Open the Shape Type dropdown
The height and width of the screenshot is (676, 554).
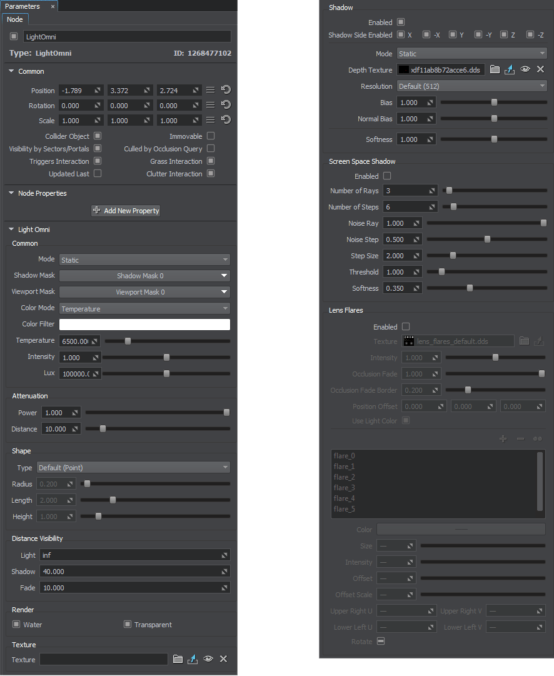[x=133, y=467]
